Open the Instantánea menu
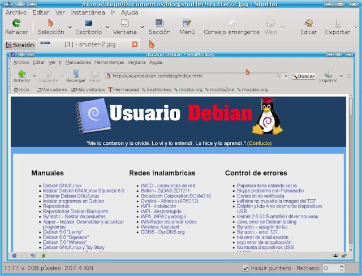Screen dimensions: 362x276 88,12
